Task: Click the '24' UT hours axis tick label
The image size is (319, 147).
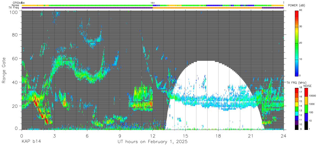Action: pos(284,136)
